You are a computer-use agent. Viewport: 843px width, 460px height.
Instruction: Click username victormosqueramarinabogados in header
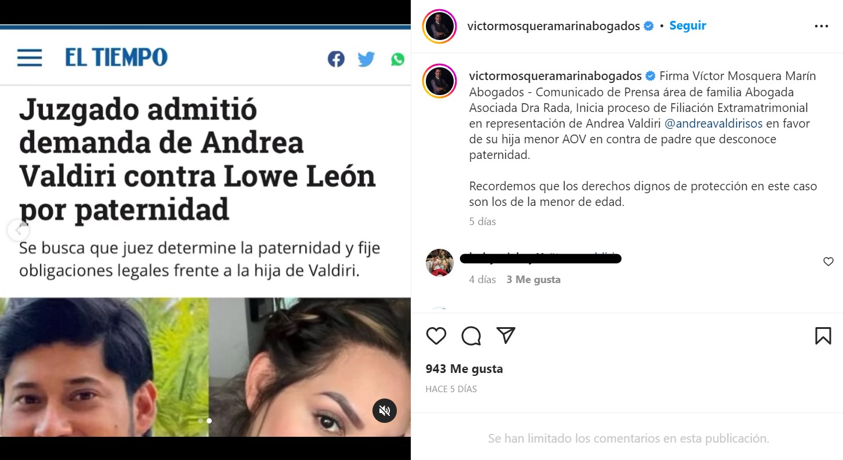point(553,26)
